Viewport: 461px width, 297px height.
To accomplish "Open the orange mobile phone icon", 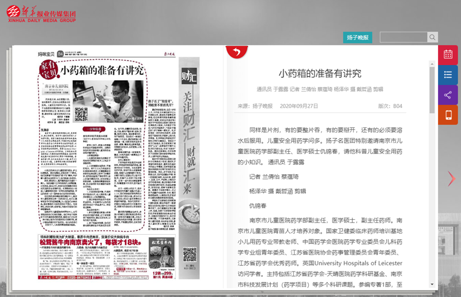I will pyautogui.click(x=448, y=115).
